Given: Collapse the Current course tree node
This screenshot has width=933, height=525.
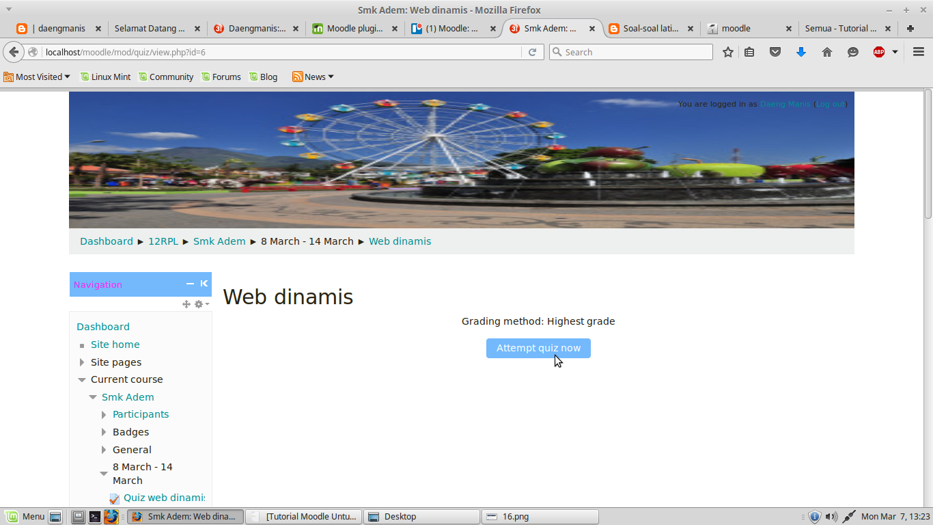Looking at the screenshot, I should (82, 379).
